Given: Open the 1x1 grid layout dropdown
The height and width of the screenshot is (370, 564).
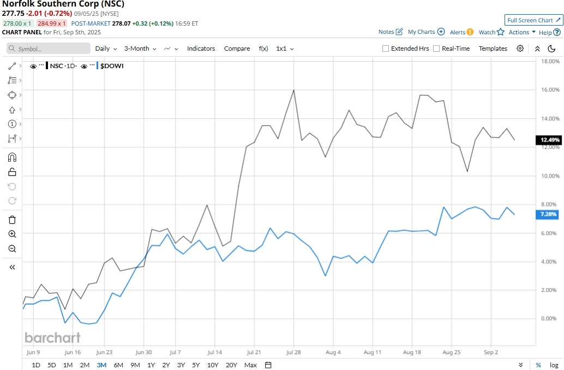Looking at the screenshot, I should (285, 48).
